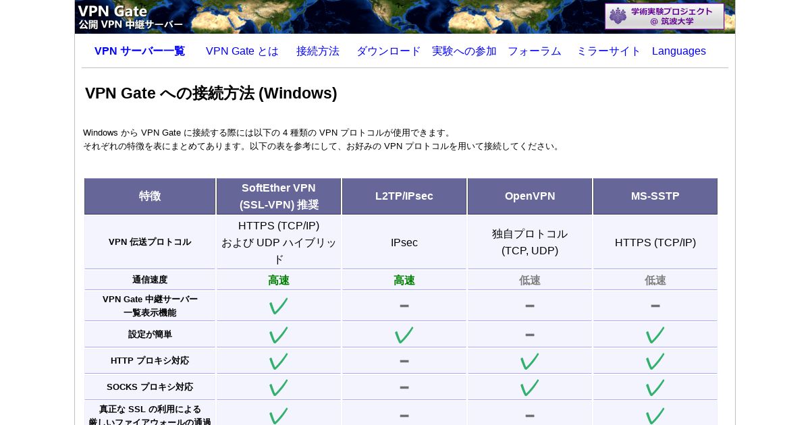Viewport: 810px width, 425px height.
Task: Open VPN サーバー一覧 menu item
Action: tap(140, 51)
